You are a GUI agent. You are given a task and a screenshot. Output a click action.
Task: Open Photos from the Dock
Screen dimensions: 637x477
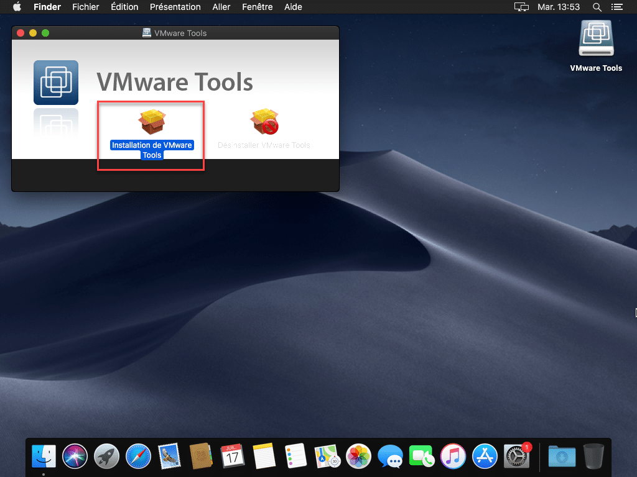click(358, 456)
